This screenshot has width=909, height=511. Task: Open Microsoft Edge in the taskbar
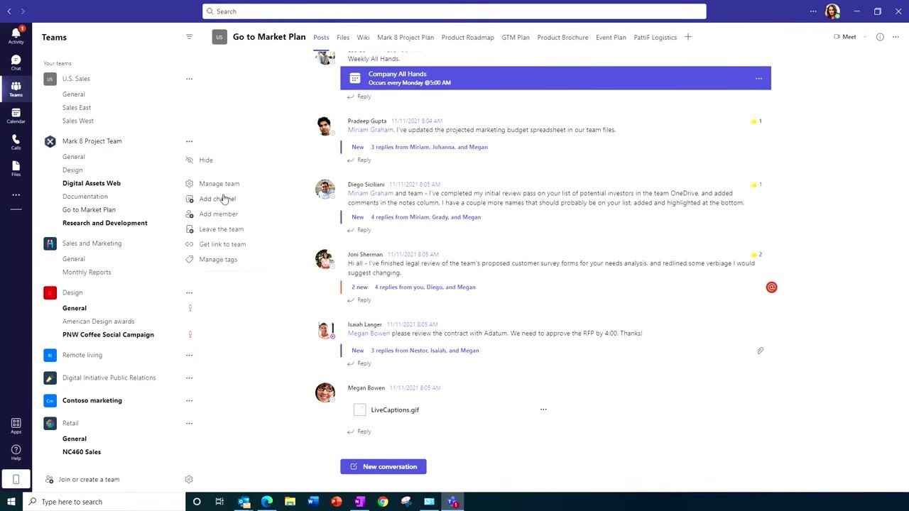(267, 502)
